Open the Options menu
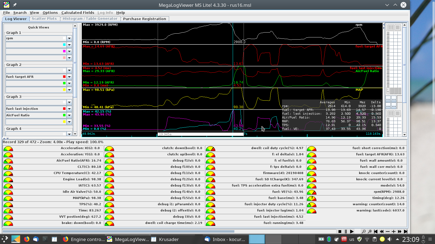Image resolution: width=435 pixels, height=244 pixels. [x=50, y=12]
